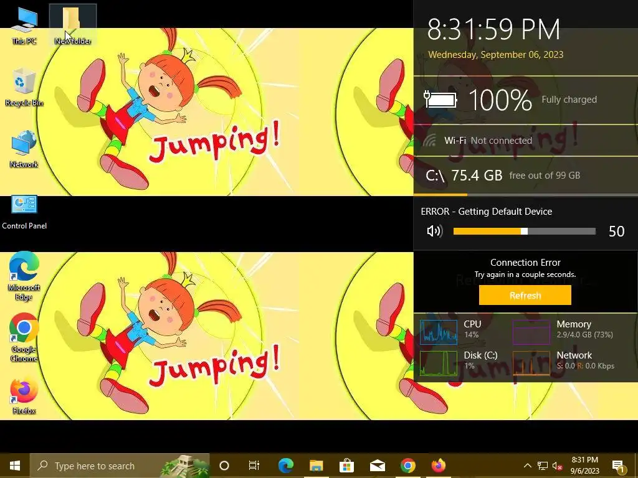
Task: Open the This PC desktop icon
Action: [24, 25]
